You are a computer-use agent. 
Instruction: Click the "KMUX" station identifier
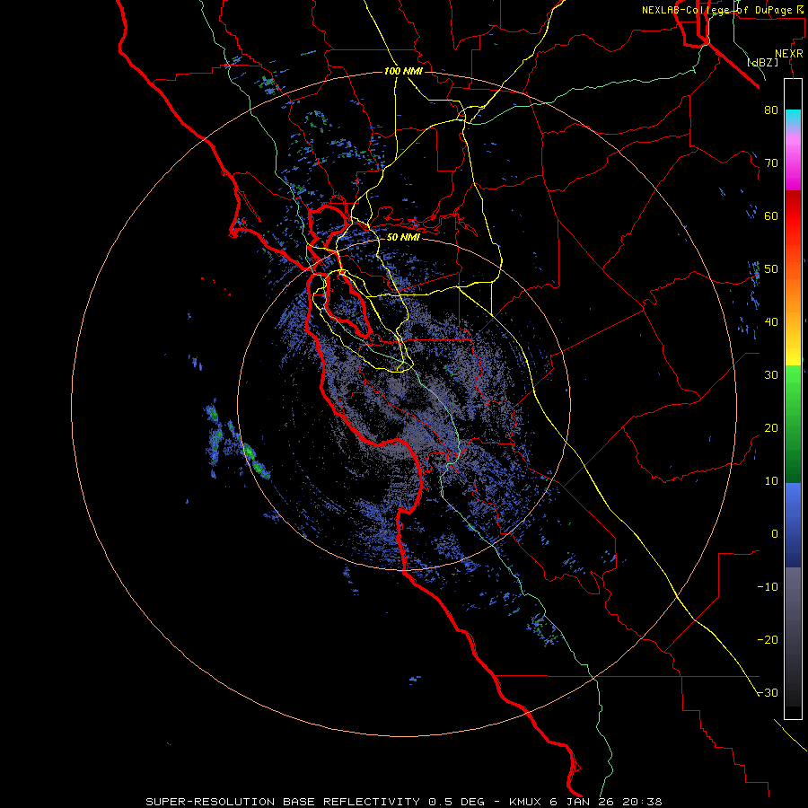[x=525, y=802]
